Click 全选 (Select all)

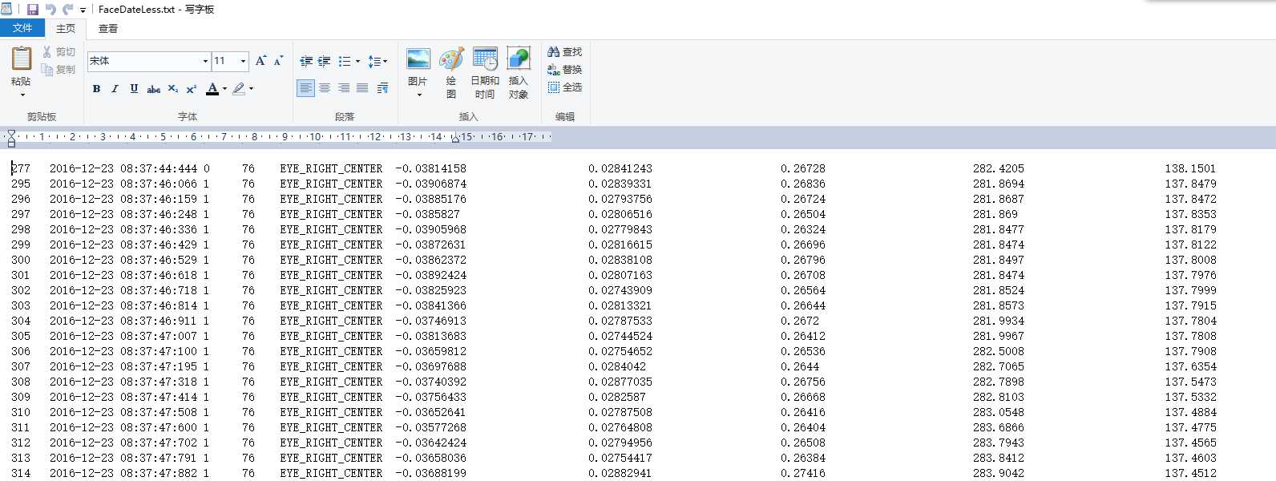(565, 87)
